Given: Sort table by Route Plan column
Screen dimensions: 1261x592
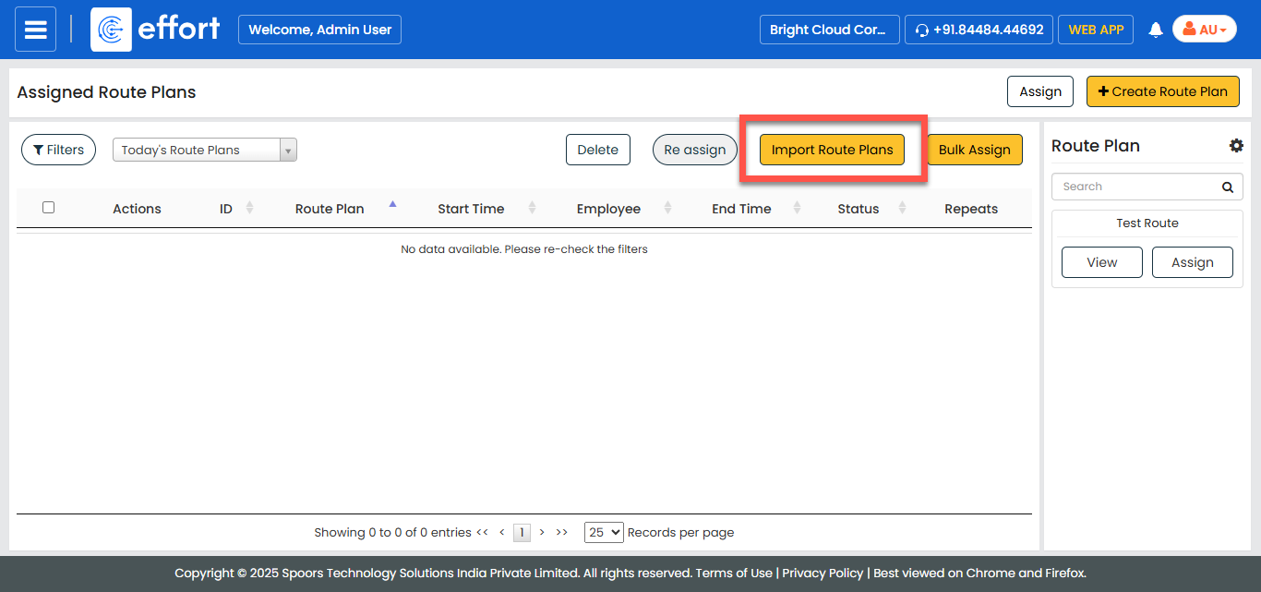Looking at the screenshot, I should click(330, 209).
